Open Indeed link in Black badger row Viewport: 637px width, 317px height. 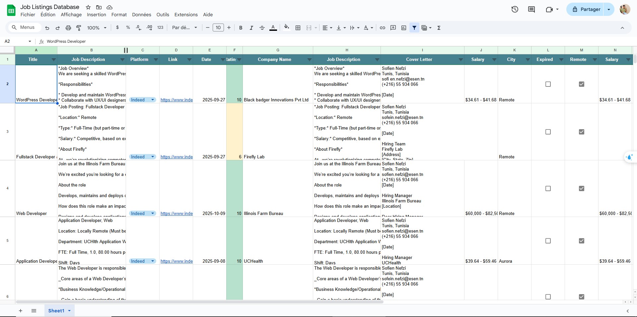pos(177,100)
